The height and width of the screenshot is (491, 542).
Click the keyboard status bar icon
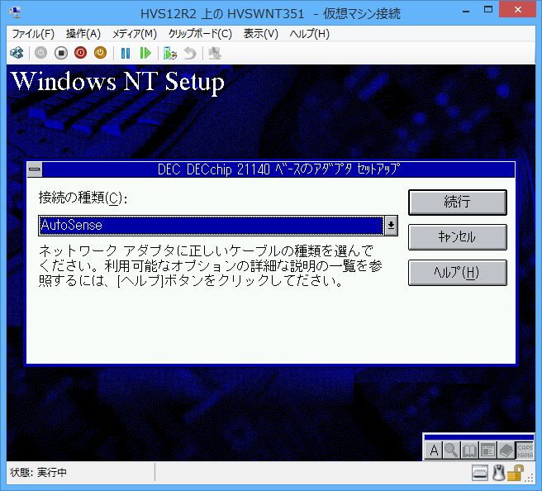(480, 473)
